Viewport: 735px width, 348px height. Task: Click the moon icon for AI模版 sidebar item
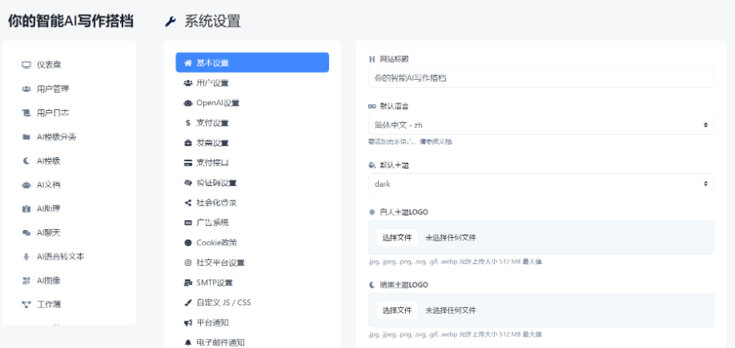point(26,161)
